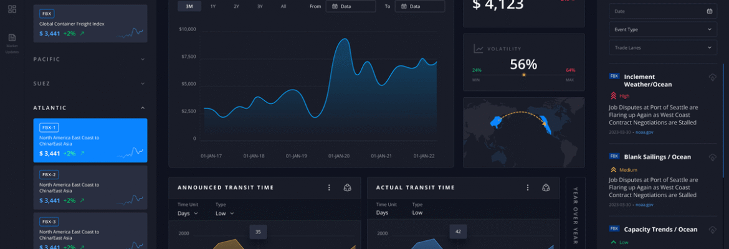This screenshot has width=729, height=249.
Task: Click calendar icon in To date field
Action: (x=404, y=6)
